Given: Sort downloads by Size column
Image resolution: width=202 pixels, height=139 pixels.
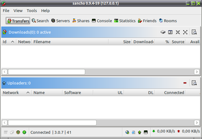Looking at the screenshot, I should 120,42.
